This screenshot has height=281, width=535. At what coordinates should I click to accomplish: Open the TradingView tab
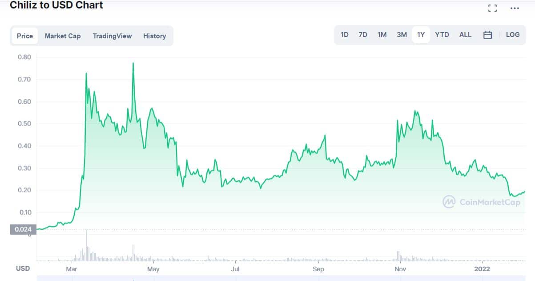(x=112, y=36)
